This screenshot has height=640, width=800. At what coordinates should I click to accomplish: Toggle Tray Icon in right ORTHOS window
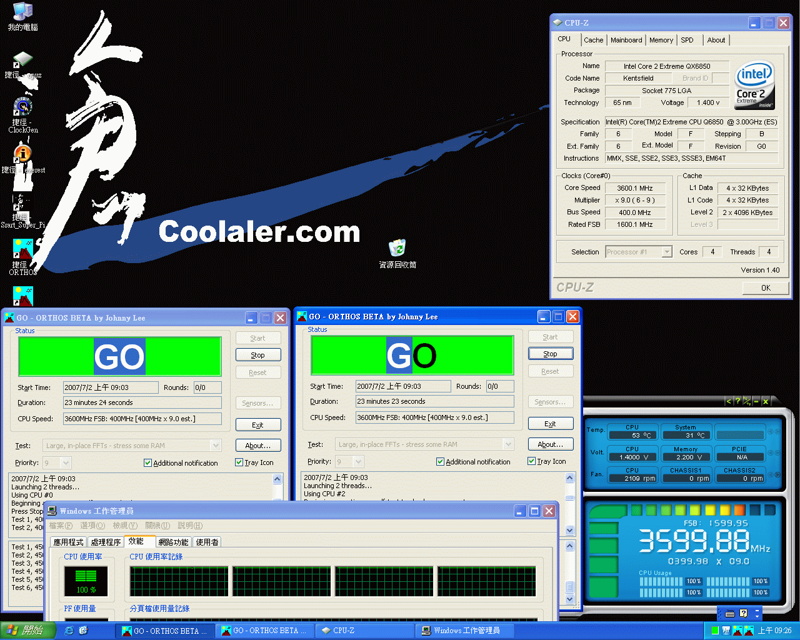click(532, 461)
